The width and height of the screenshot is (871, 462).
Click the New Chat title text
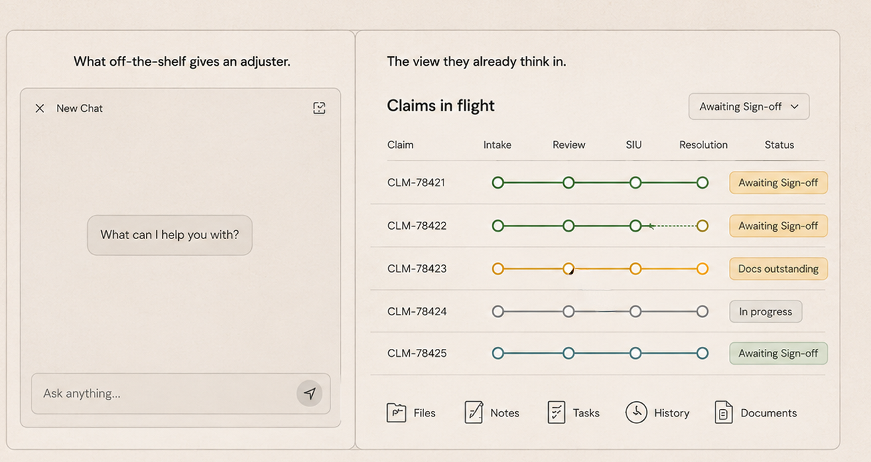click(x=80, y=108)
